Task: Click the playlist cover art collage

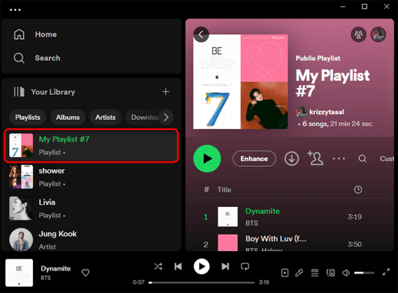Action: point(241,82)
